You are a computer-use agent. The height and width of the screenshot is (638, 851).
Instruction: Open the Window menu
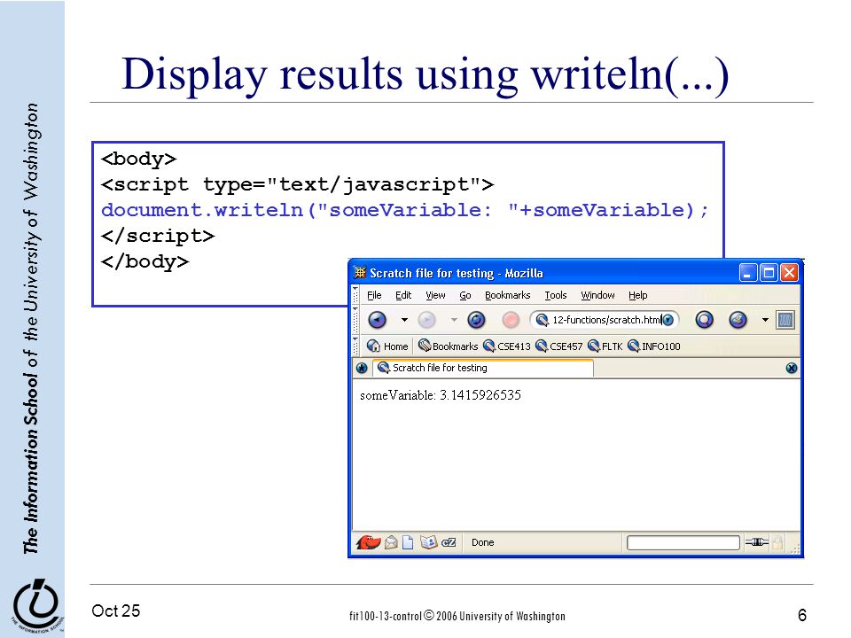(597, 295)
